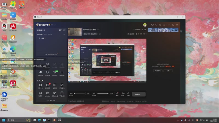
Task: Click the taskbar search box
Action: pos(19,120)
